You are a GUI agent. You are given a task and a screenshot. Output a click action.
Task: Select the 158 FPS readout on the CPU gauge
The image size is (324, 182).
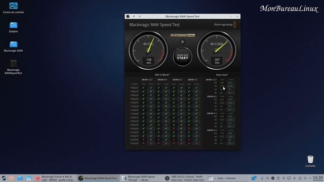pyautogui.click(x=149, y=61)
